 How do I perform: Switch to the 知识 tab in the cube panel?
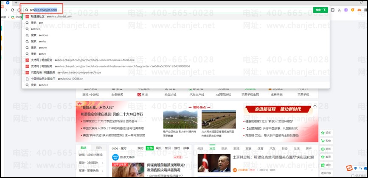click(168, 148)
